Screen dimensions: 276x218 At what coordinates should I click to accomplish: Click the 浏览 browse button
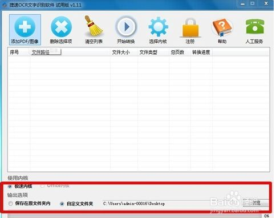click(x=256, y=203)
